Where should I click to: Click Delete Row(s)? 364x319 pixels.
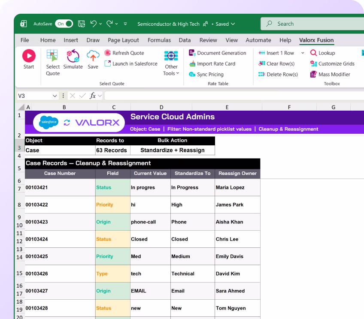pos(278,75)
